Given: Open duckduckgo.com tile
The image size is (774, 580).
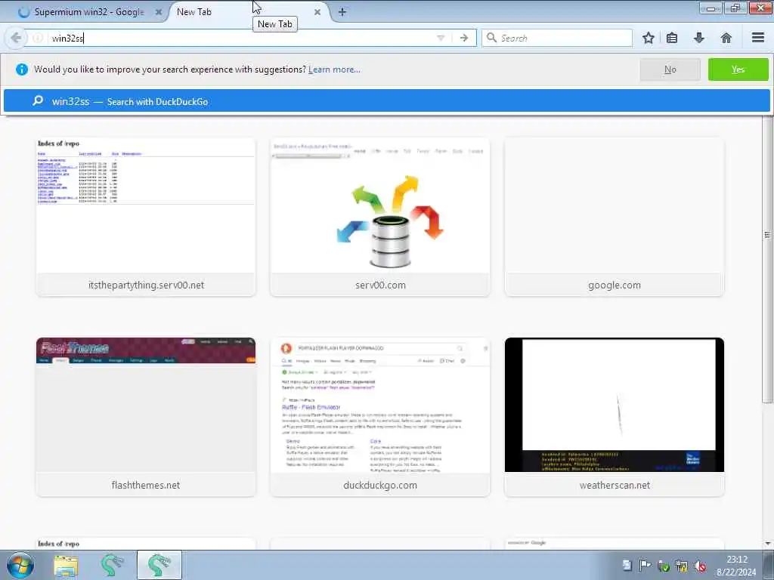Looking at the screenshot, I should click(380, 417).
